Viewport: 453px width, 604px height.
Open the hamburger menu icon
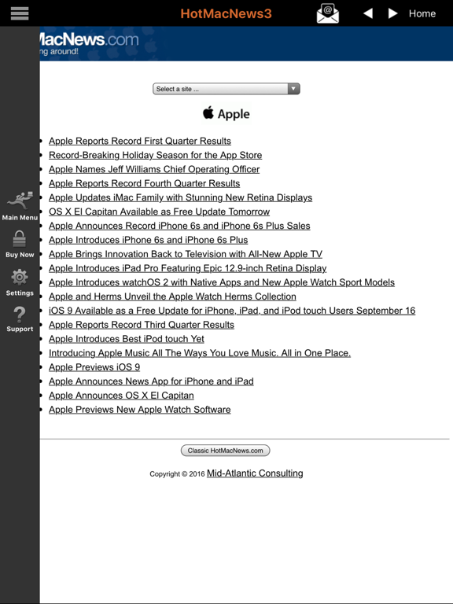pos(20,13)
